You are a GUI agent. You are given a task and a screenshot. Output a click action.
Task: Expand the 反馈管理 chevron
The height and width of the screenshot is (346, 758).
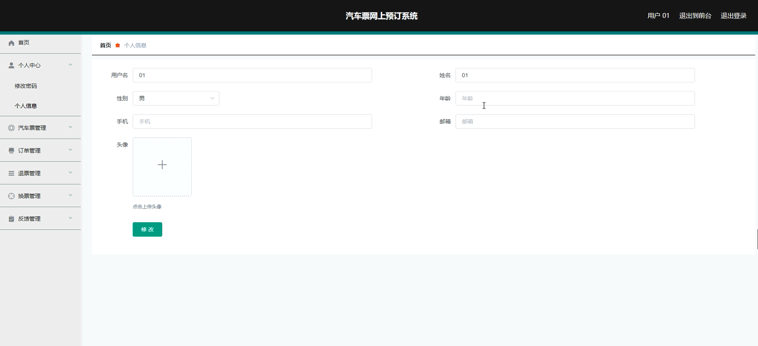click(71, 218)
